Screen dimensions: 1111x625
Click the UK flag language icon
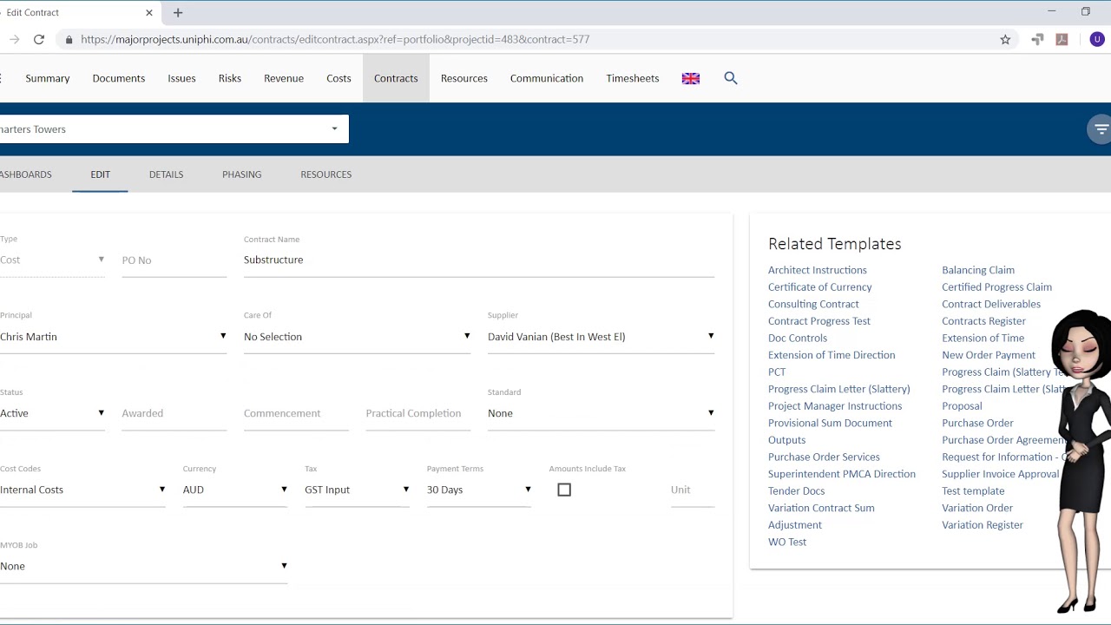(x=691, y=78)
